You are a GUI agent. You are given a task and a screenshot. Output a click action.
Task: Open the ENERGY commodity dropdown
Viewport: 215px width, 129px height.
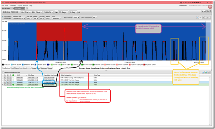click(x=48, y=12)
